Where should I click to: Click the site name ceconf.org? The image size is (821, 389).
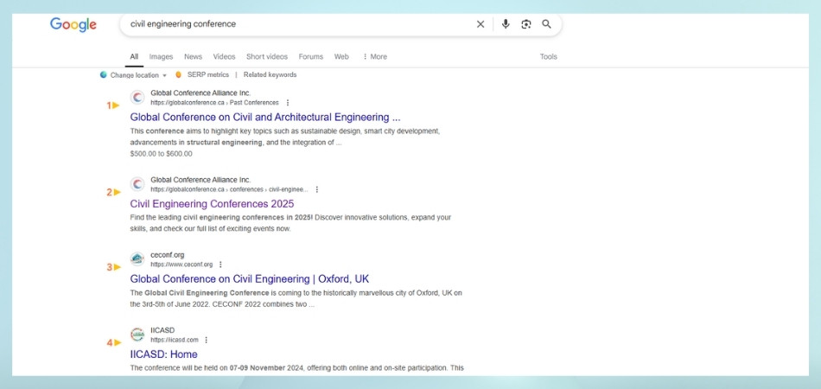167,255
